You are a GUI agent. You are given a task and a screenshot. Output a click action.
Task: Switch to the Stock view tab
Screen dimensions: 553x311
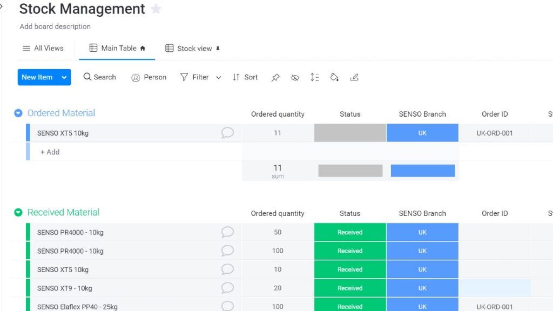tap(193, 48)
